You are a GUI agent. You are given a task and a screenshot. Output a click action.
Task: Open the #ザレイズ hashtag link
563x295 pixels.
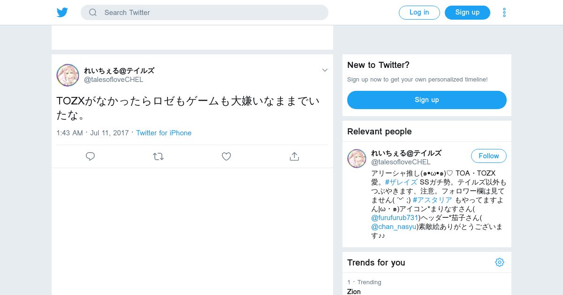(401, 182)
